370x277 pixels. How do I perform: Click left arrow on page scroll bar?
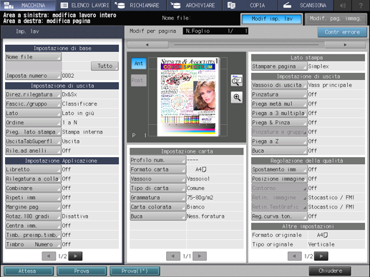[x=147, y=45]
